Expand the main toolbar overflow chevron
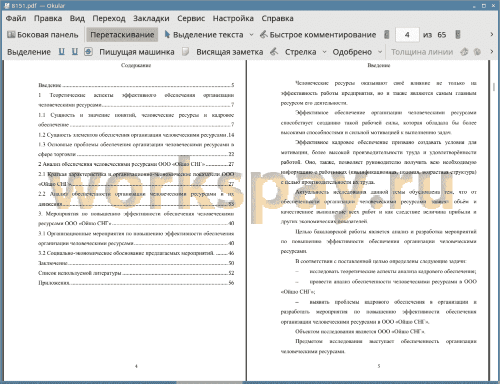This screenshot has height=384, width=500. click(491, 34)
